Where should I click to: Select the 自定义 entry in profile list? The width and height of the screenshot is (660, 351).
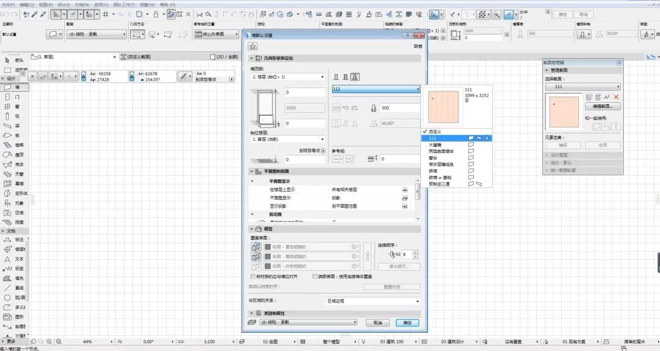[457, 132]
